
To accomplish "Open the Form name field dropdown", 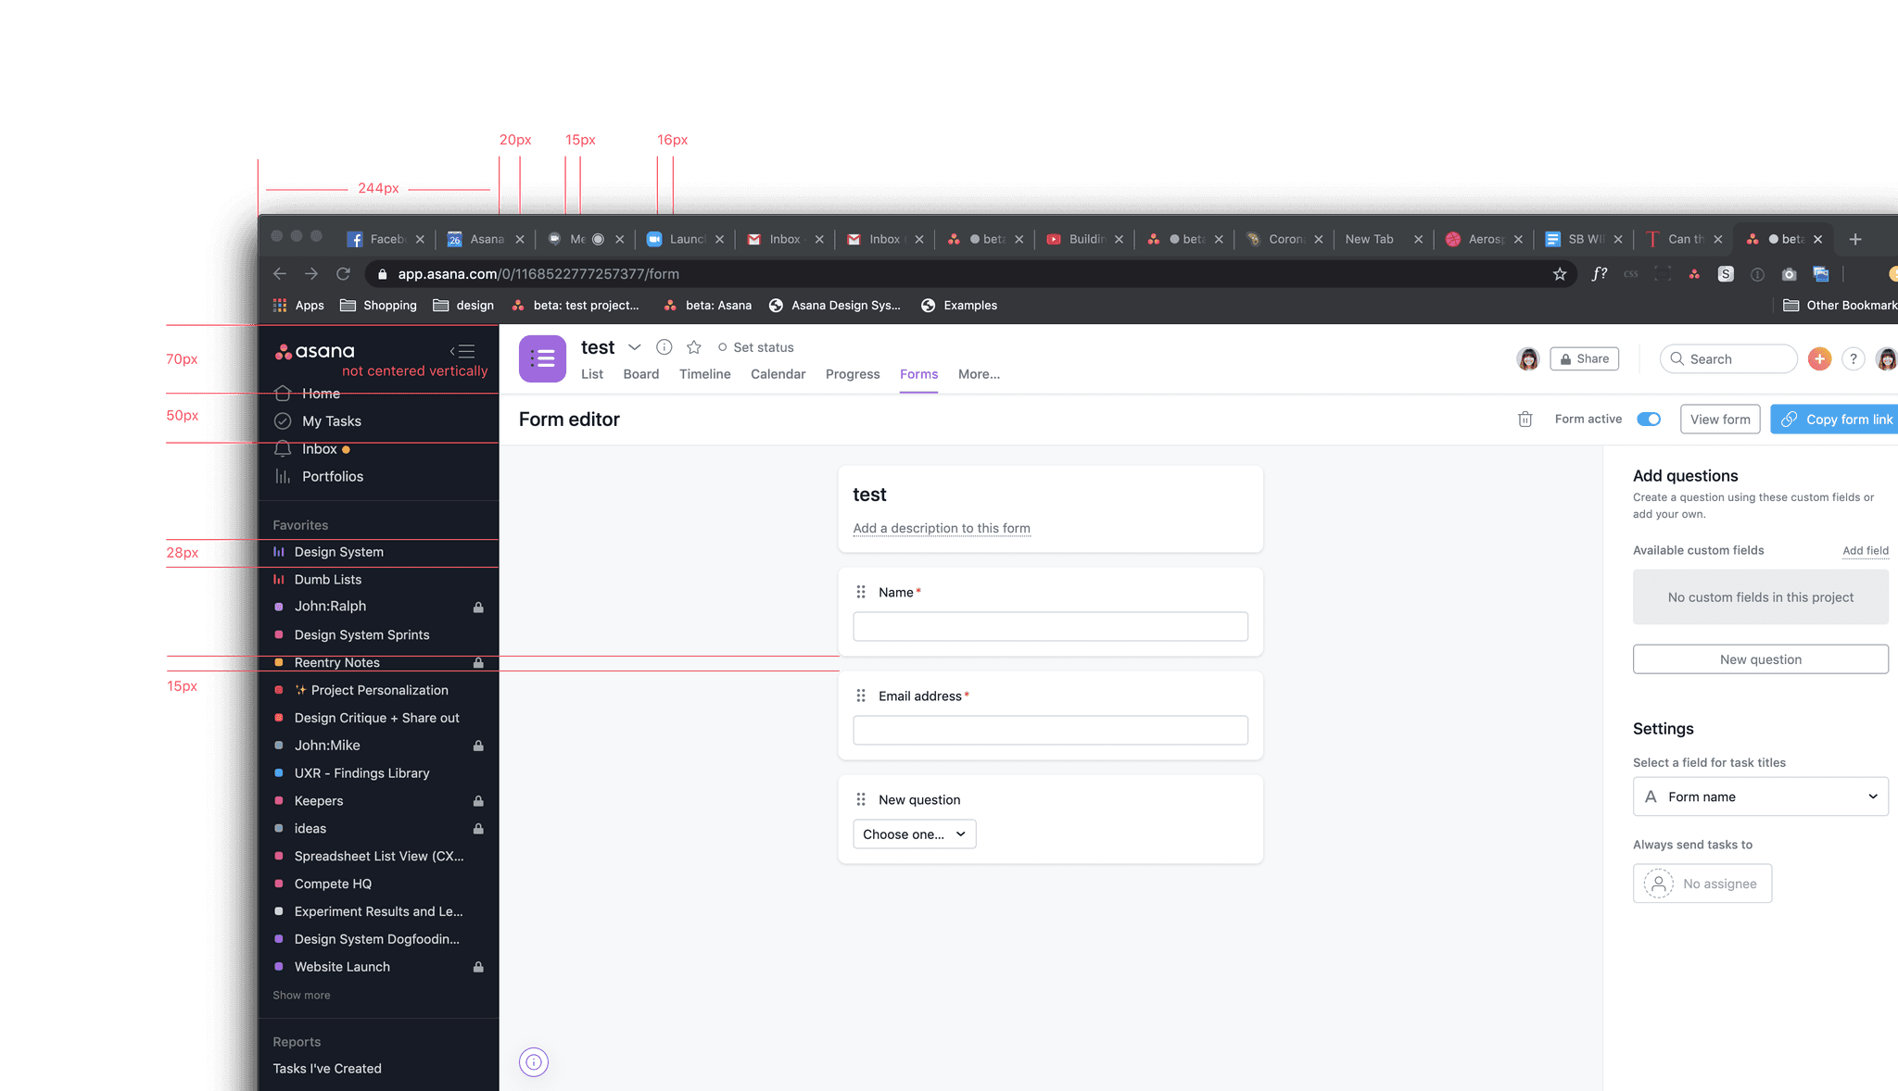I will coord(1760,796).
